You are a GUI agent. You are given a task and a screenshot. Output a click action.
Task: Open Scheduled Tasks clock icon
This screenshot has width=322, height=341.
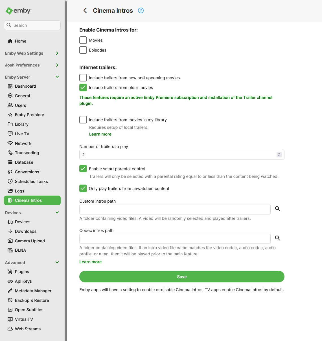tap(10, 181)
